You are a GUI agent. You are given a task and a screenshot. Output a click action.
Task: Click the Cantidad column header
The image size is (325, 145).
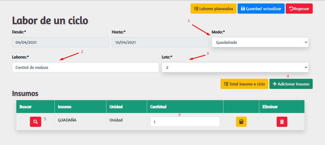tap(158, 107)
